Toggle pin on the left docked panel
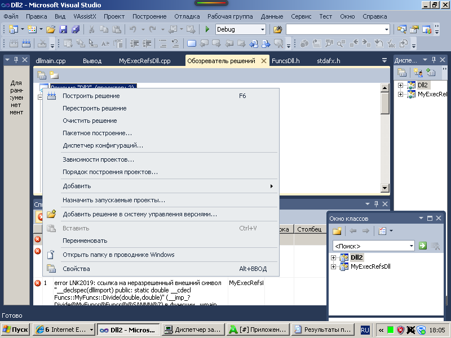451x338 pixels. click(16, 60)
